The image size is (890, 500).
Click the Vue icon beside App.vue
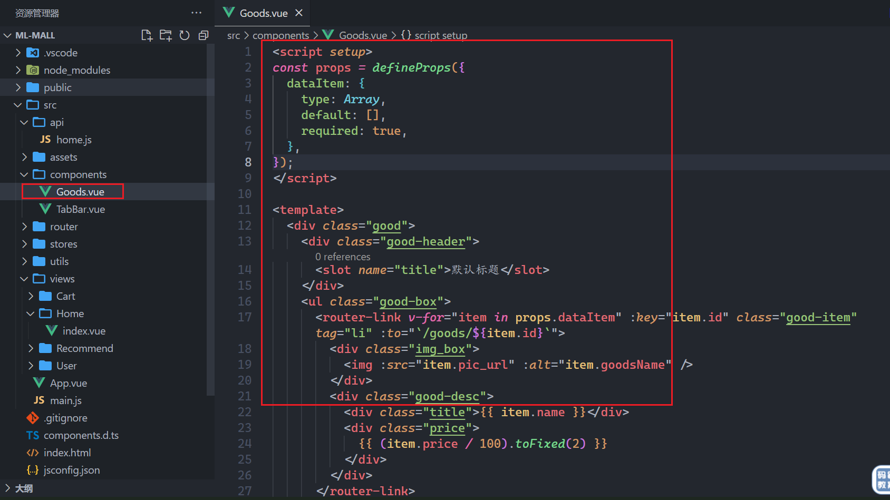39,383
